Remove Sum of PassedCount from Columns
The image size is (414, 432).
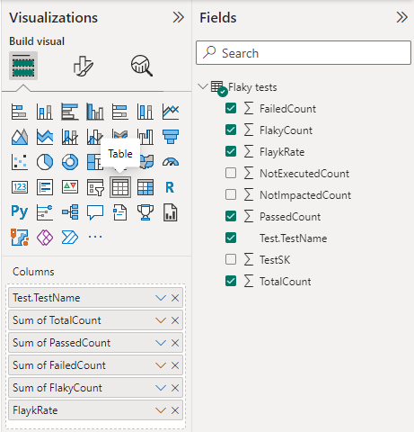(175, 343)
